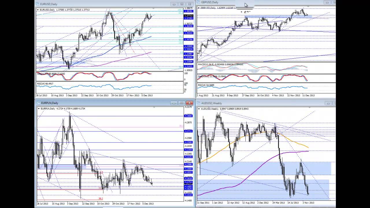Maximize the EURUSD,Daily chart window

(x=182, y=4)
